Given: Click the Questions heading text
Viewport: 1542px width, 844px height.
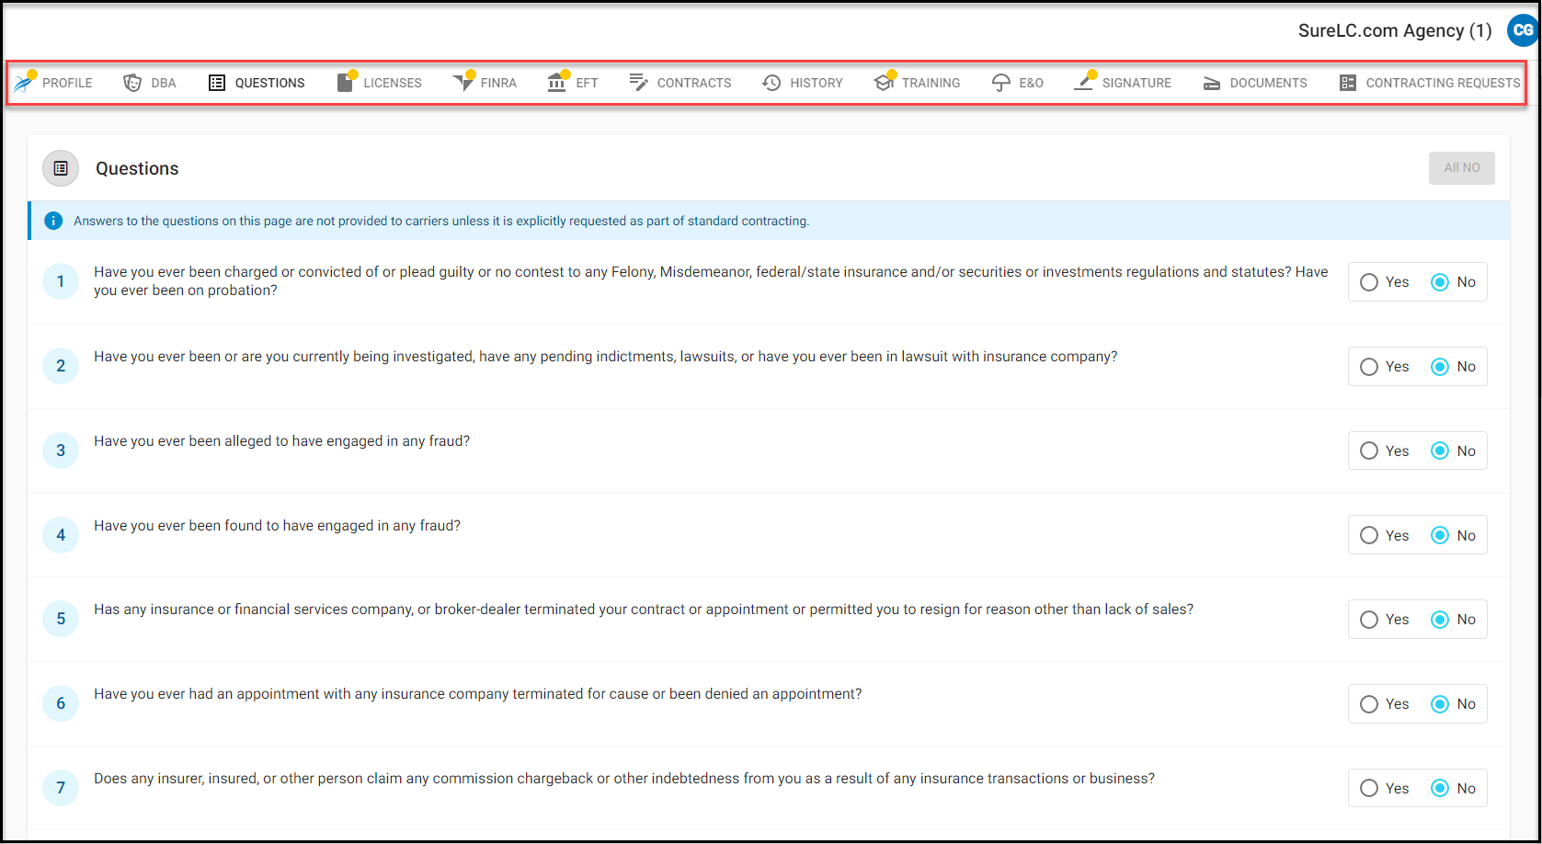Looking at the screenshot, I should coord(137,168).
